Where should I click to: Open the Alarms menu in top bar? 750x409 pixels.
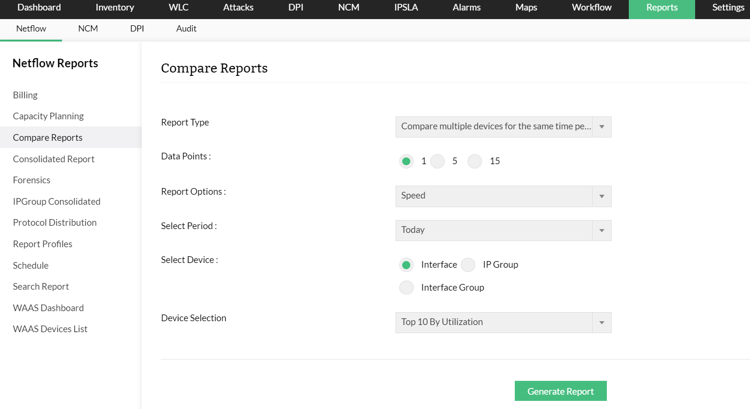point(467,8)
